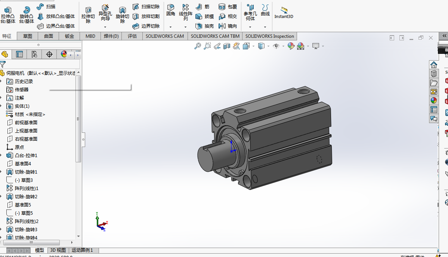Click Zoom to Area icon

pos(207,46)
